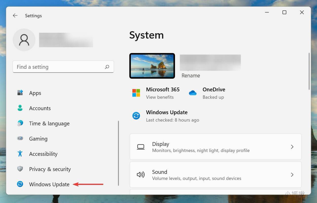Click the Microsoft 365 icon
Viewport: 317px width, 203px height.
[136, 93]
